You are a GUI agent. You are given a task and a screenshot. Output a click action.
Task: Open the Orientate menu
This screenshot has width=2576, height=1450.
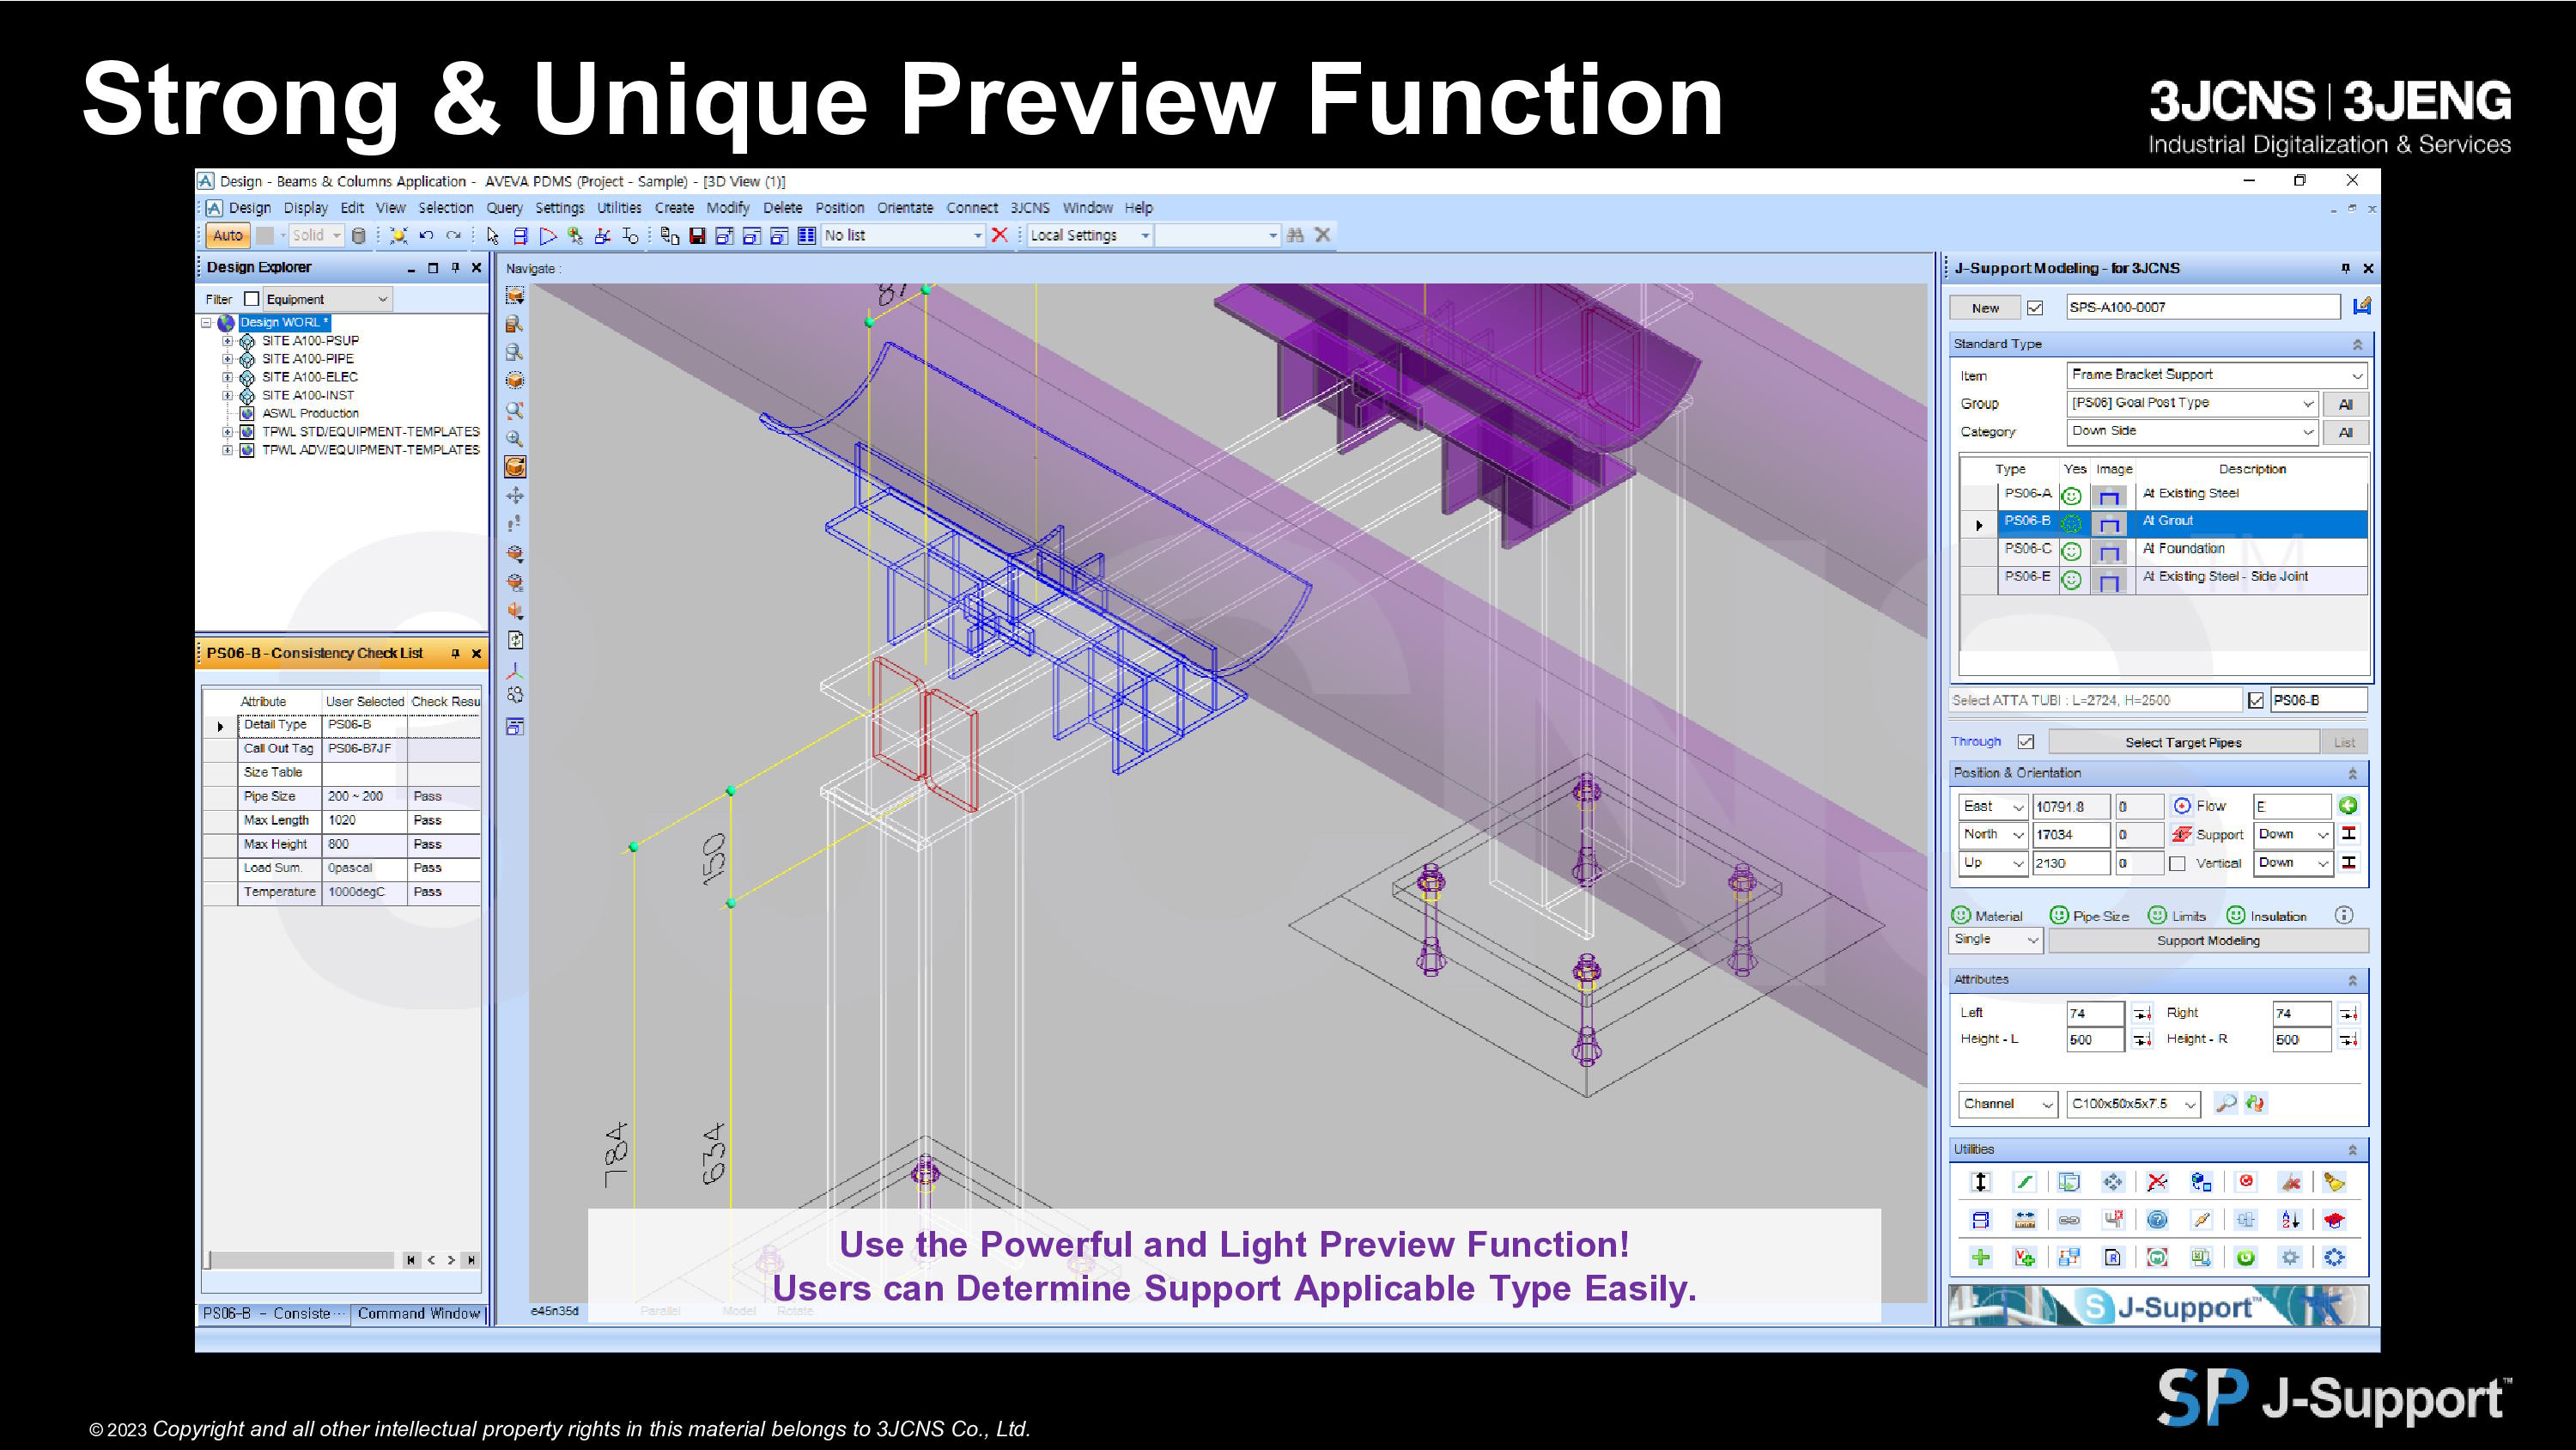coord(905,208)
